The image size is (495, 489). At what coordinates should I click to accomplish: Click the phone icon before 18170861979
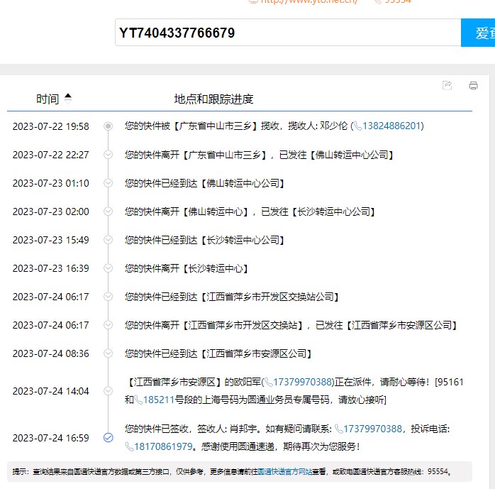(x=130, y=446)
